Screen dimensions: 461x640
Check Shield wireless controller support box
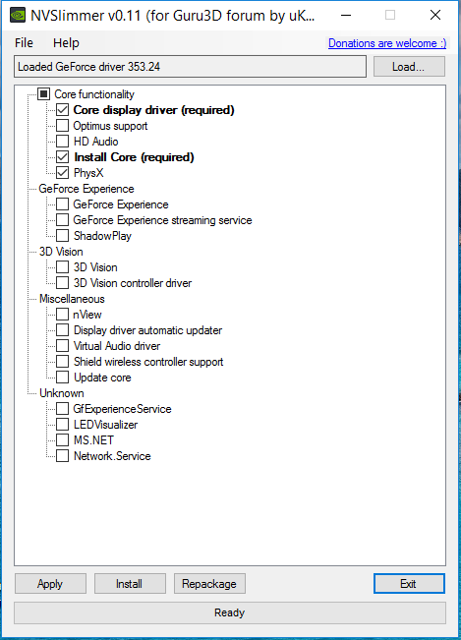[x=63, y=361]
